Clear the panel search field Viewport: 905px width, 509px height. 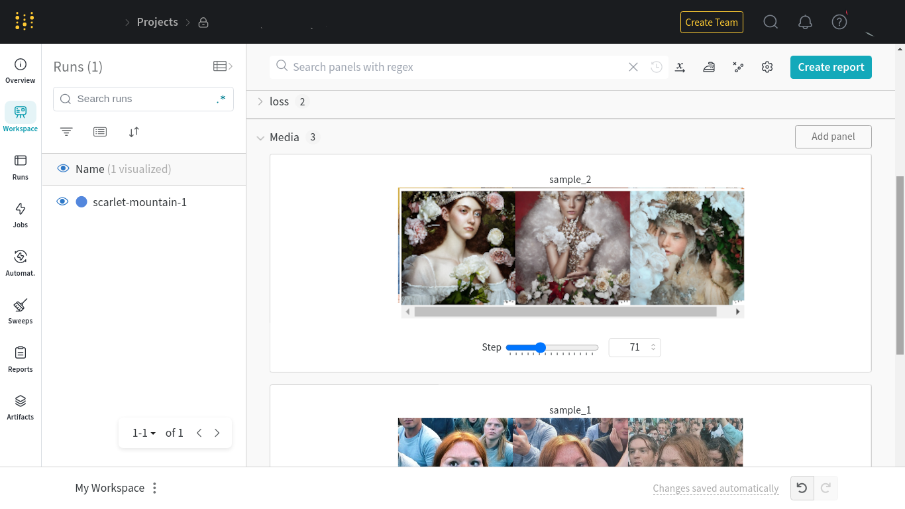coord(633,67)
